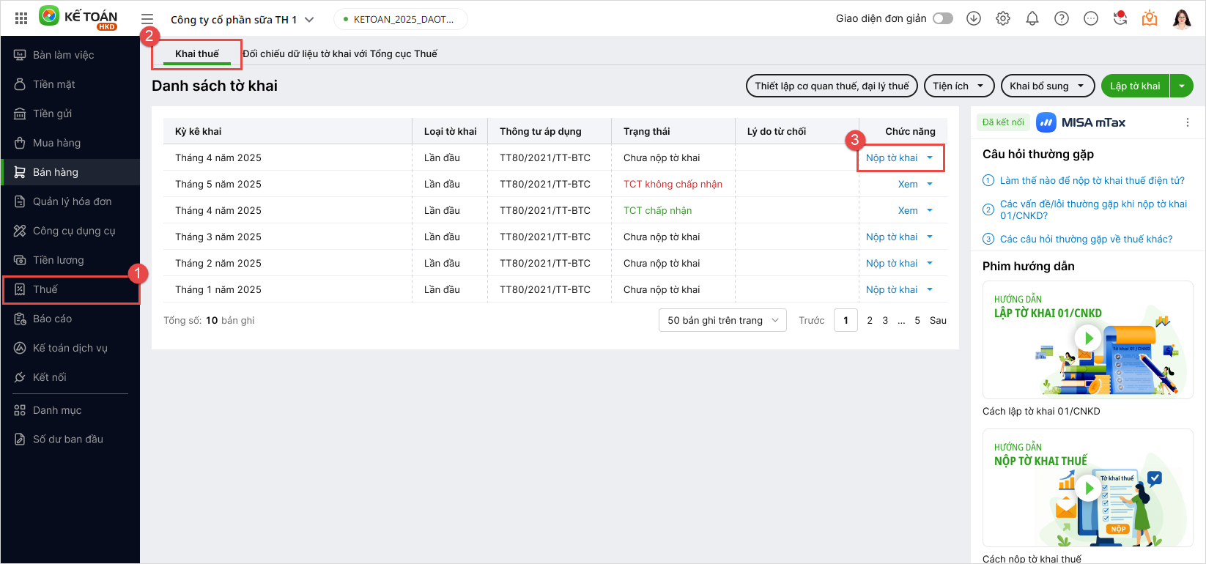
Task: Click the help question mark icon
Action: [x=1062, y=18]
